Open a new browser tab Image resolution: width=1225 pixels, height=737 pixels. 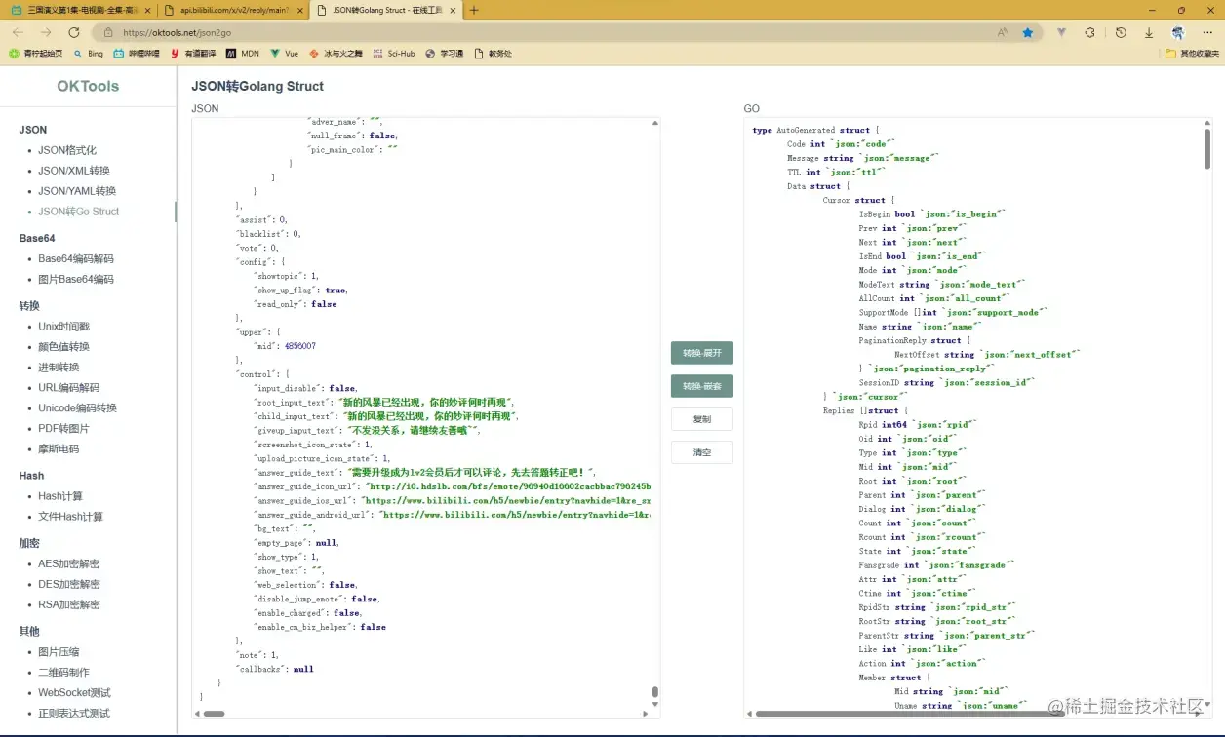tap(474, 10)
